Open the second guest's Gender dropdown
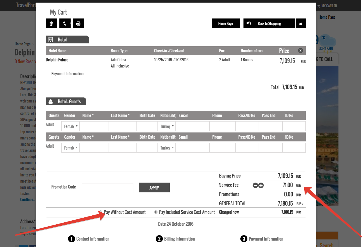Viewport: 362px width, 247px height. point(70,148)
